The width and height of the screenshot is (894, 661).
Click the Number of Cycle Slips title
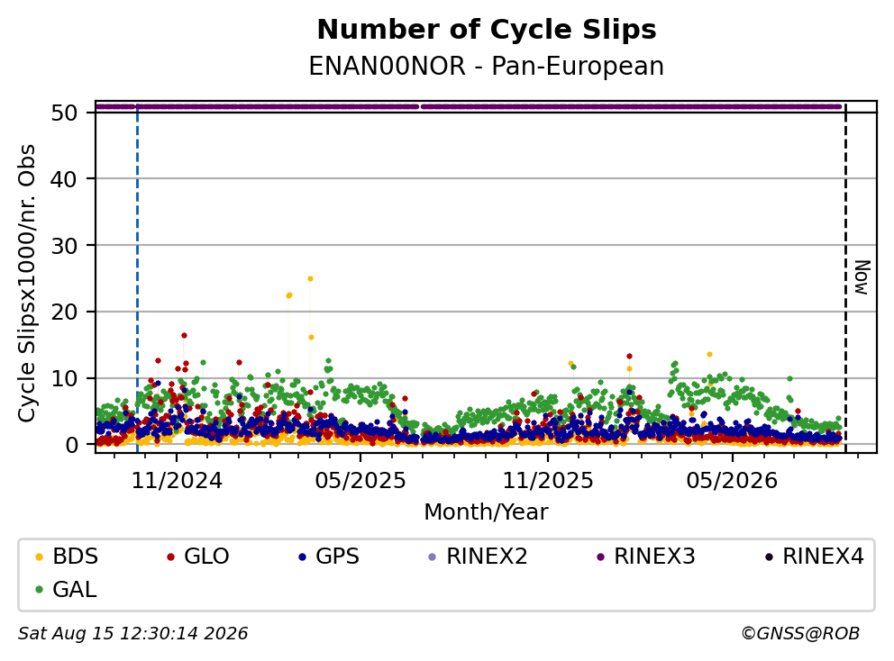[x=487, y=30]
